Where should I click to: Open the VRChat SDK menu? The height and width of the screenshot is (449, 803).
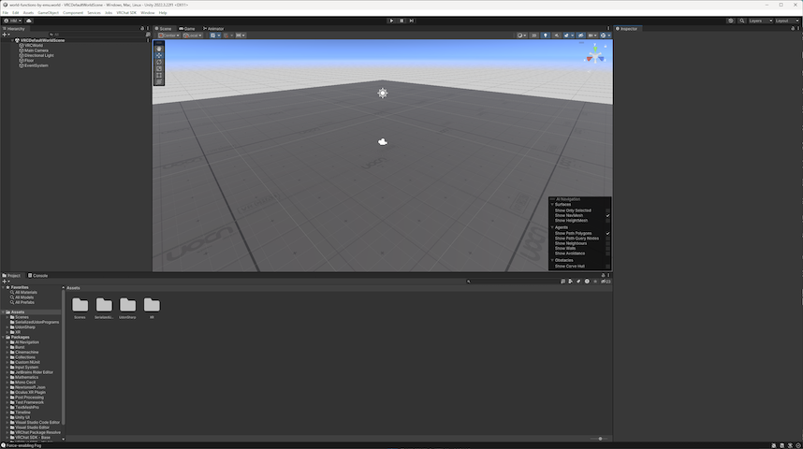point(126,12)
